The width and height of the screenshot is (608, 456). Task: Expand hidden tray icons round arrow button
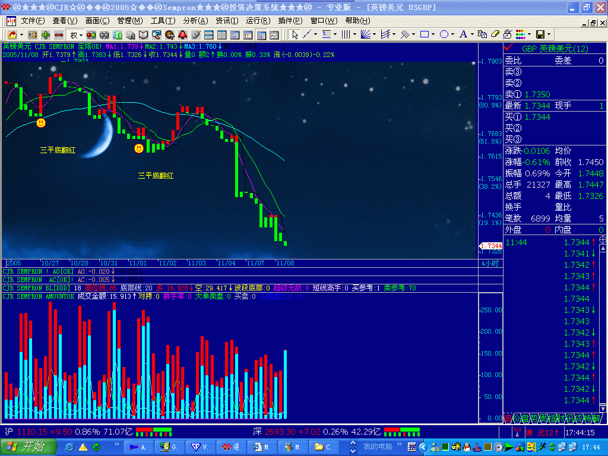[423, 447]
